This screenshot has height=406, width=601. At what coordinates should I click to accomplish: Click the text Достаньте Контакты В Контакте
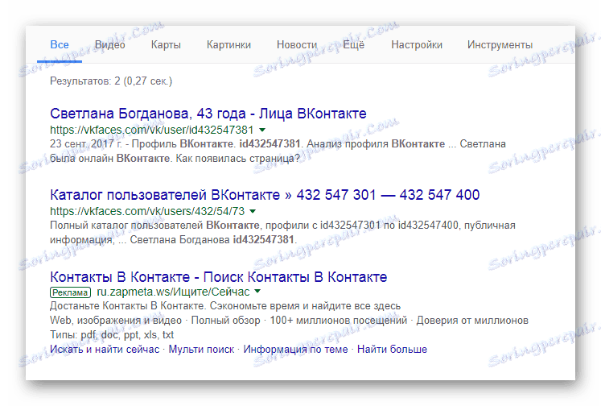point(127,306)
